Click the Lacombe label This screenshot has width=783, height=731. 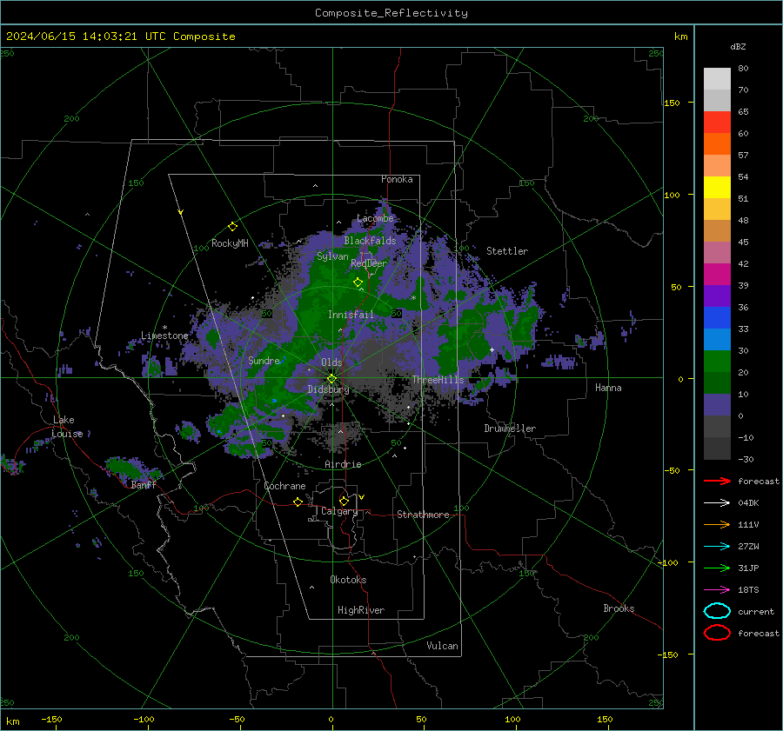375,218
